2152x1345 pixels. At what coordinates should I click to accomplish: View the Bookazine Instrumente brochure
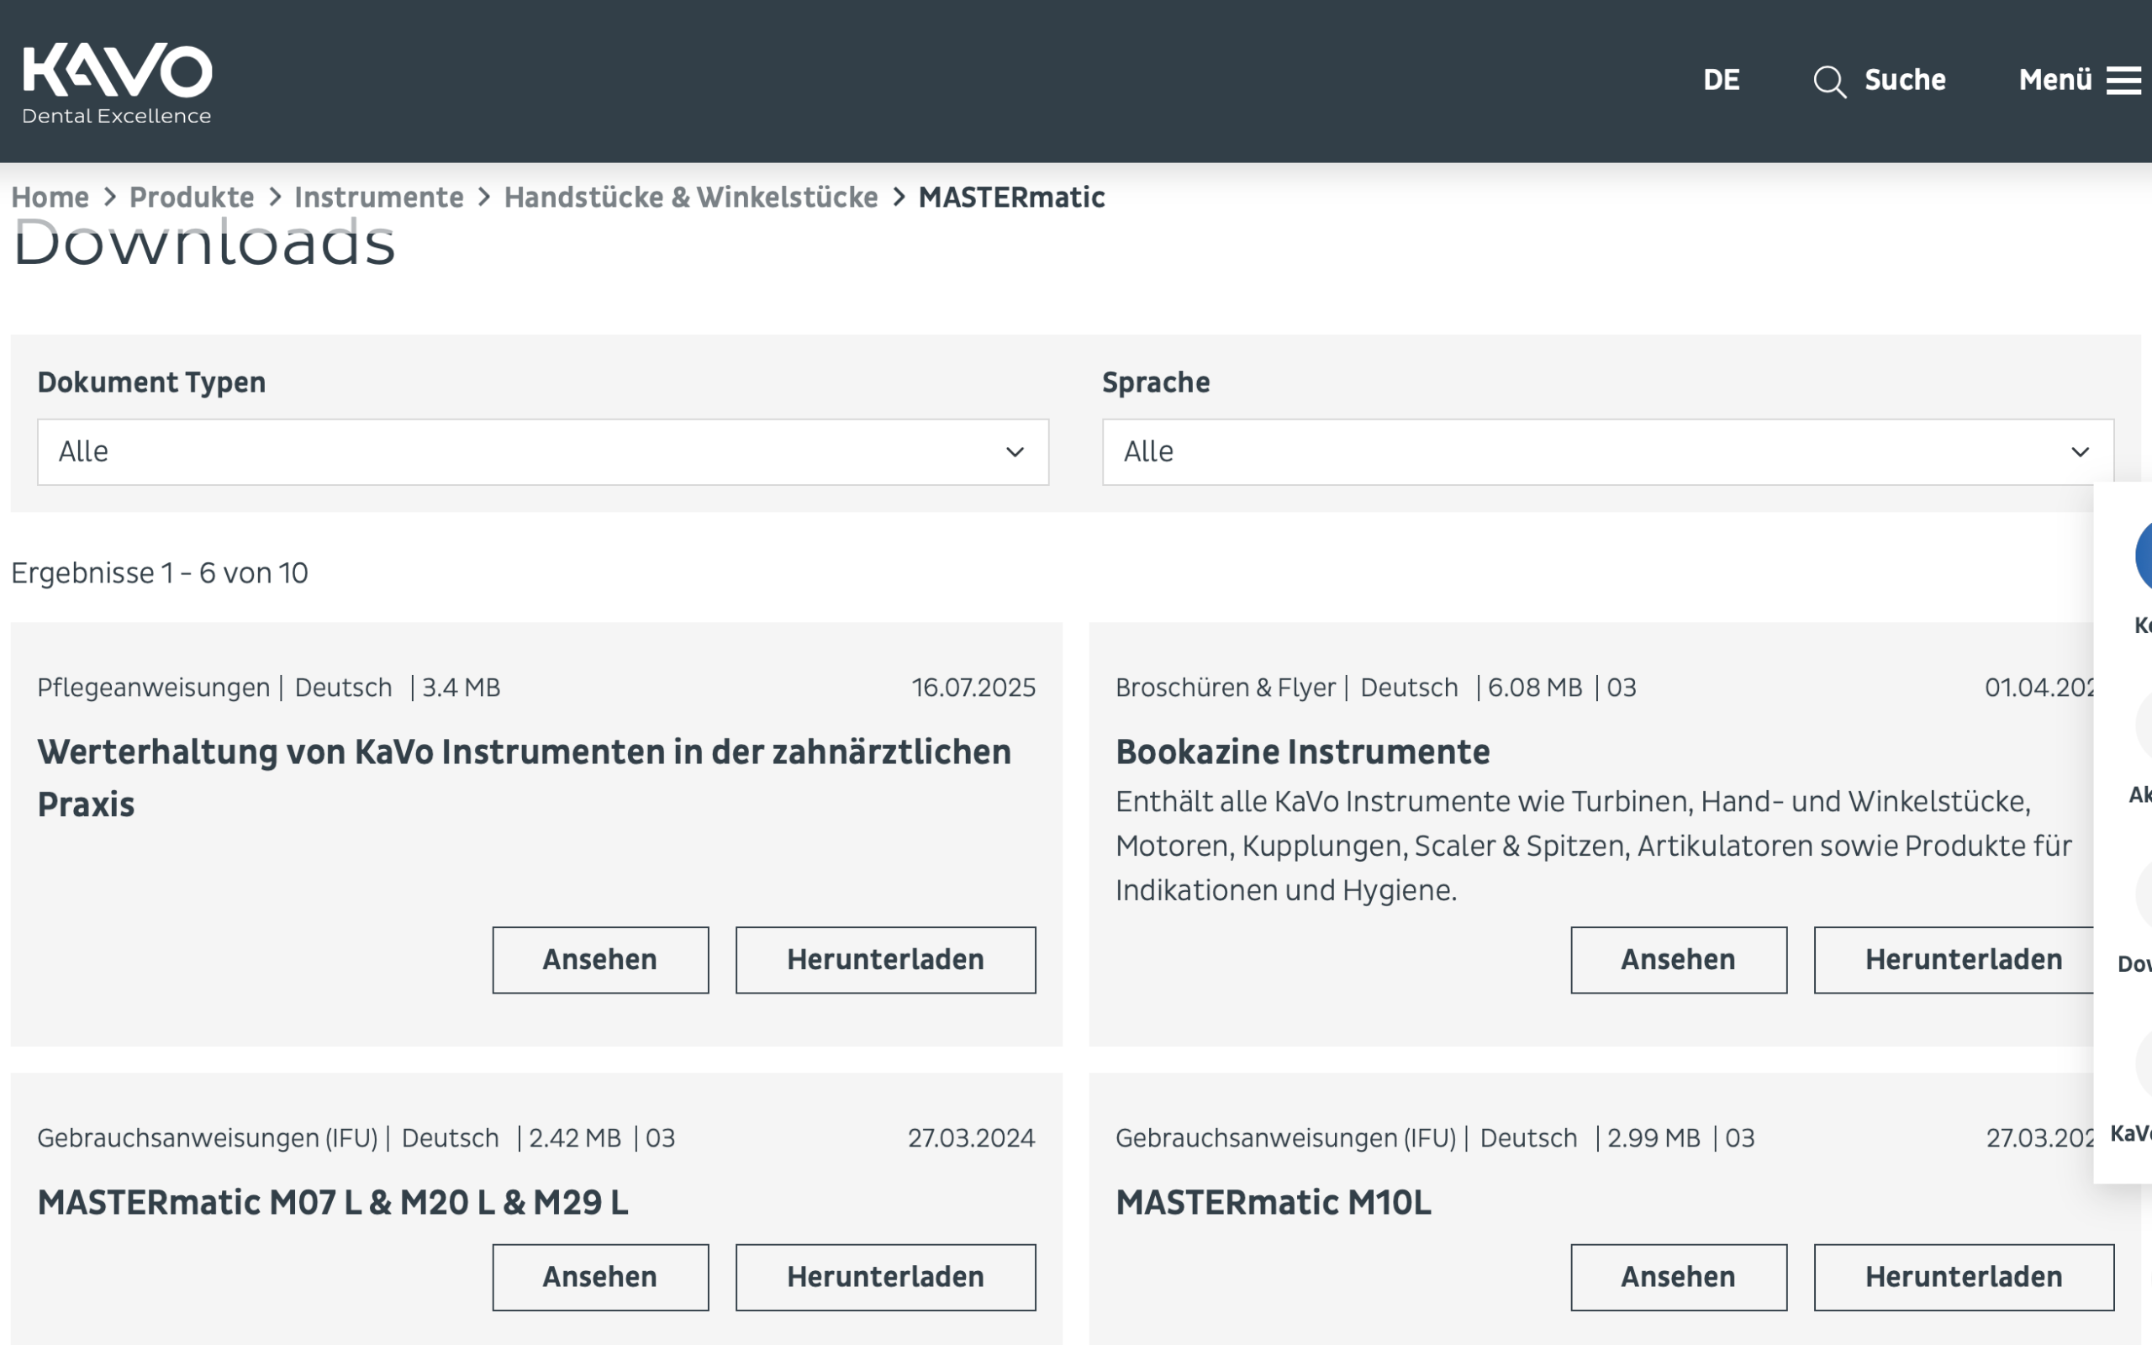pos(1678,960)
